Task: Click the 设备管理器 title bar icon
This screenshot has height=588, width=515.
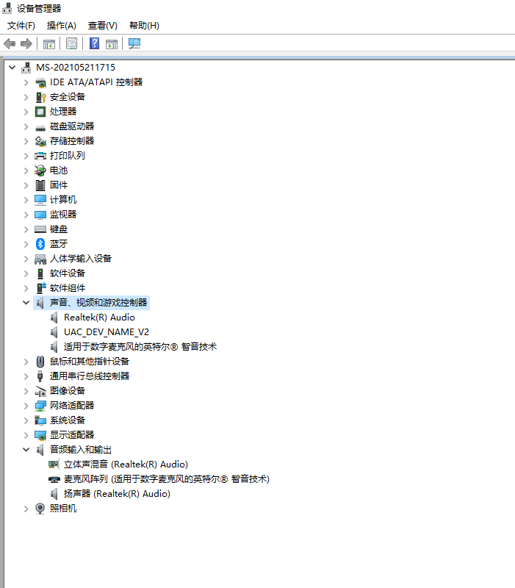Action: [x=7, y=8]
